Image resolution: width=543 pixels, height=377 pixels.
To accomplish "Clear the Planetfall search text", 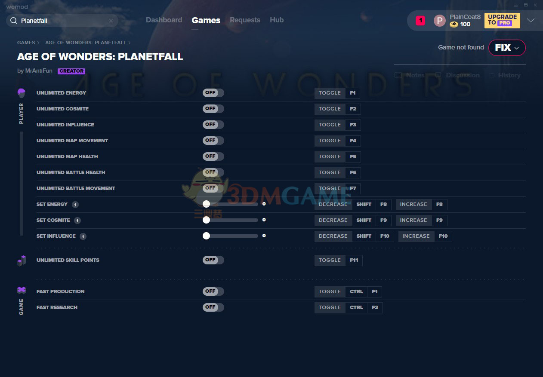I will 111,21.
